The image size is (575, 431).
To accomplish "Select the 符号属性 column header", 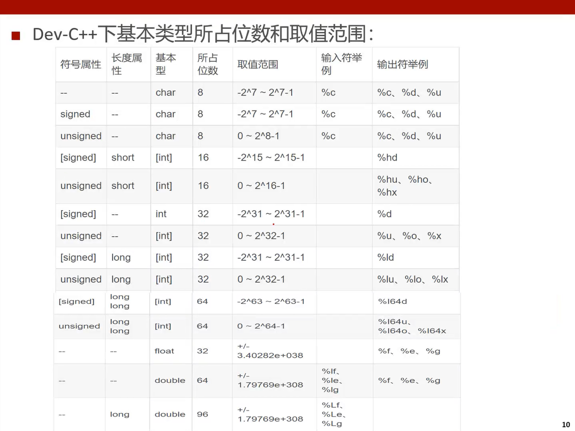I will point(81,64).
